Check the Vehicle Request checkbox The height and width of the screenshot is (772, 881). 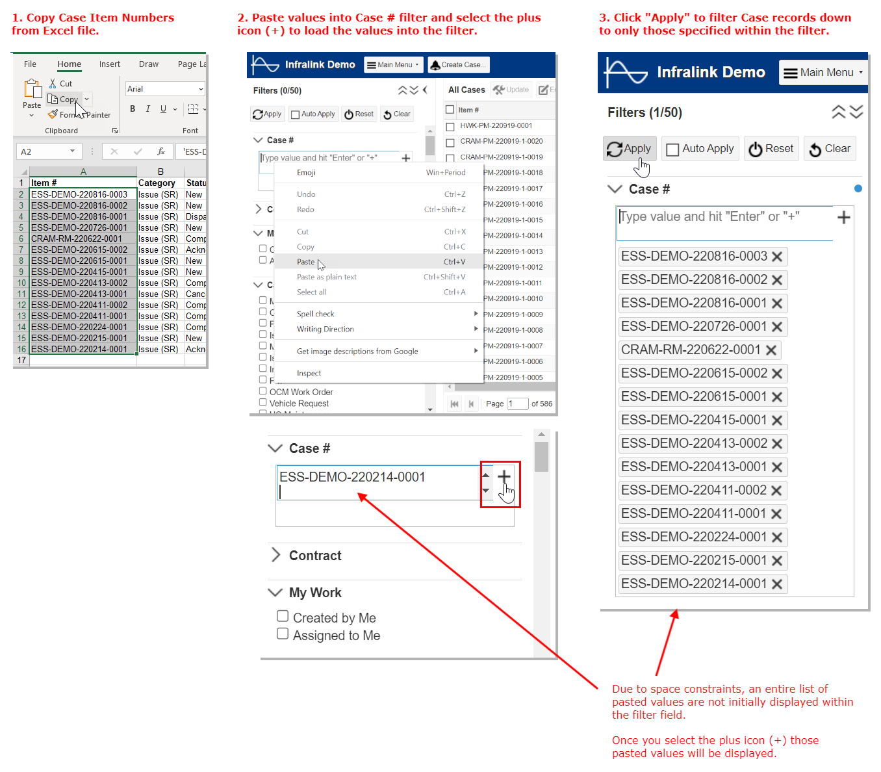[263, 403]
